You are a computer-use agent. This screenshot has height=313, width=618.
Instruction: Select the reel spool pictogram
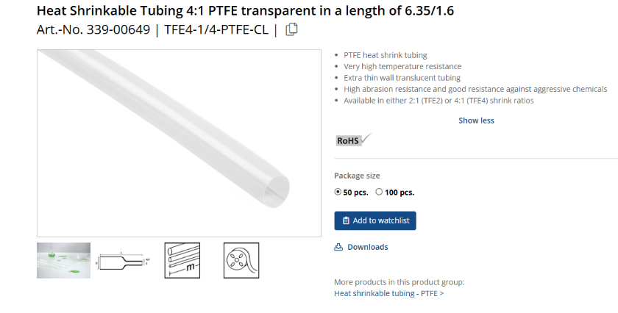click(241, 260)
